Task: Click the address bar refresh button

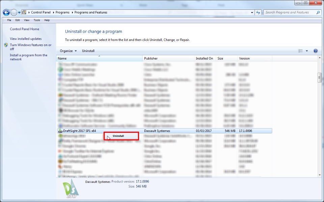Action: (x=258, y=12)
